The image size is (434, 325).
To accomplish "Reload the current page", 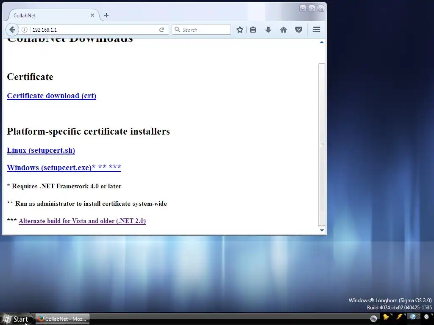I will [x=161, y=30].
